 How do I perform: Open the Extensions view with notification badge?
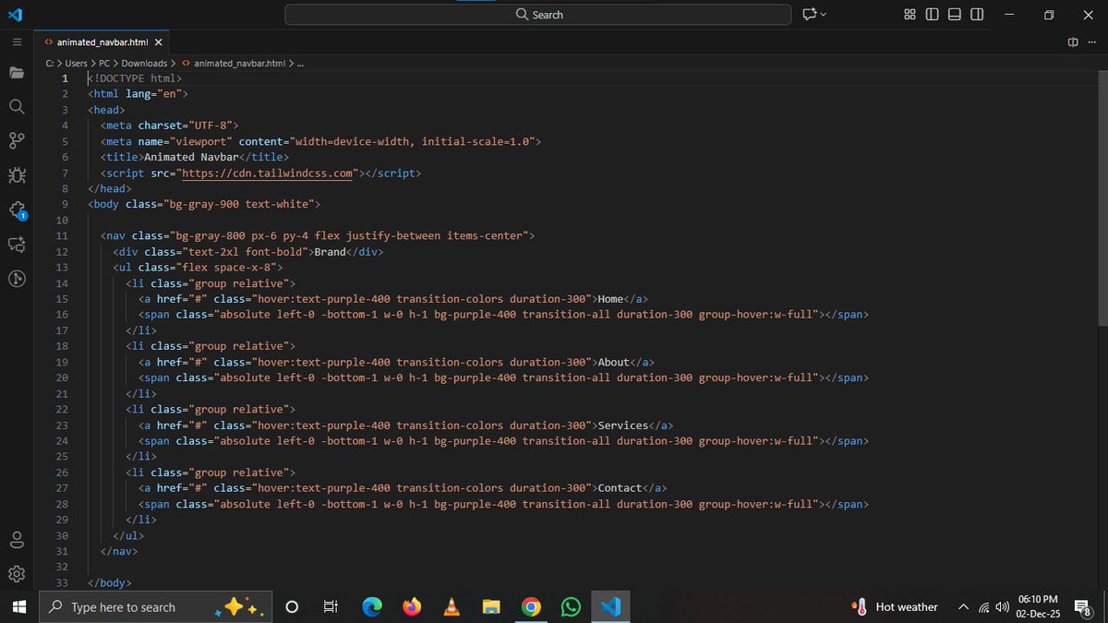pos(16,210)
